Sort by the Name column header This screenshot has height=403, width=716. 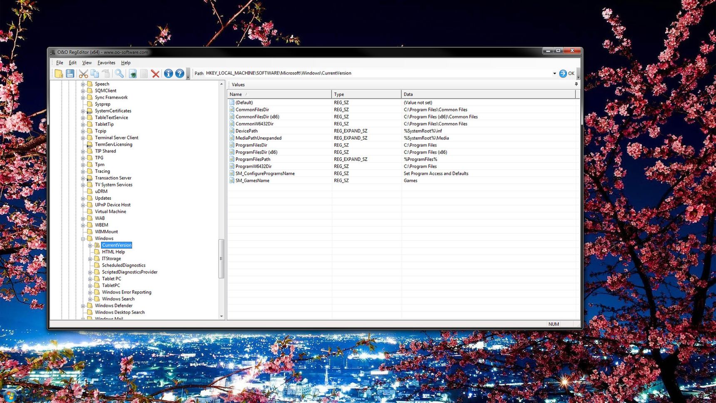pos(279,95)
